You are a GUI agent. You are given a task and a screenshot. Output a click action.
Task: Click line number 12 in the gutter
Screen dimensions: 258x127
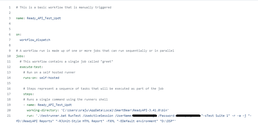[x=9, y=67]
